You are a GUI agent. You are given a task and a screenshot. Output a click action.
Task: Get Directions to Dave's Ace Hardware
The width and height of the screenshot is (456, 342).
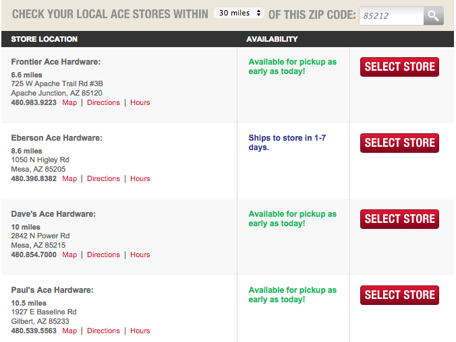[x=103, y=254]
